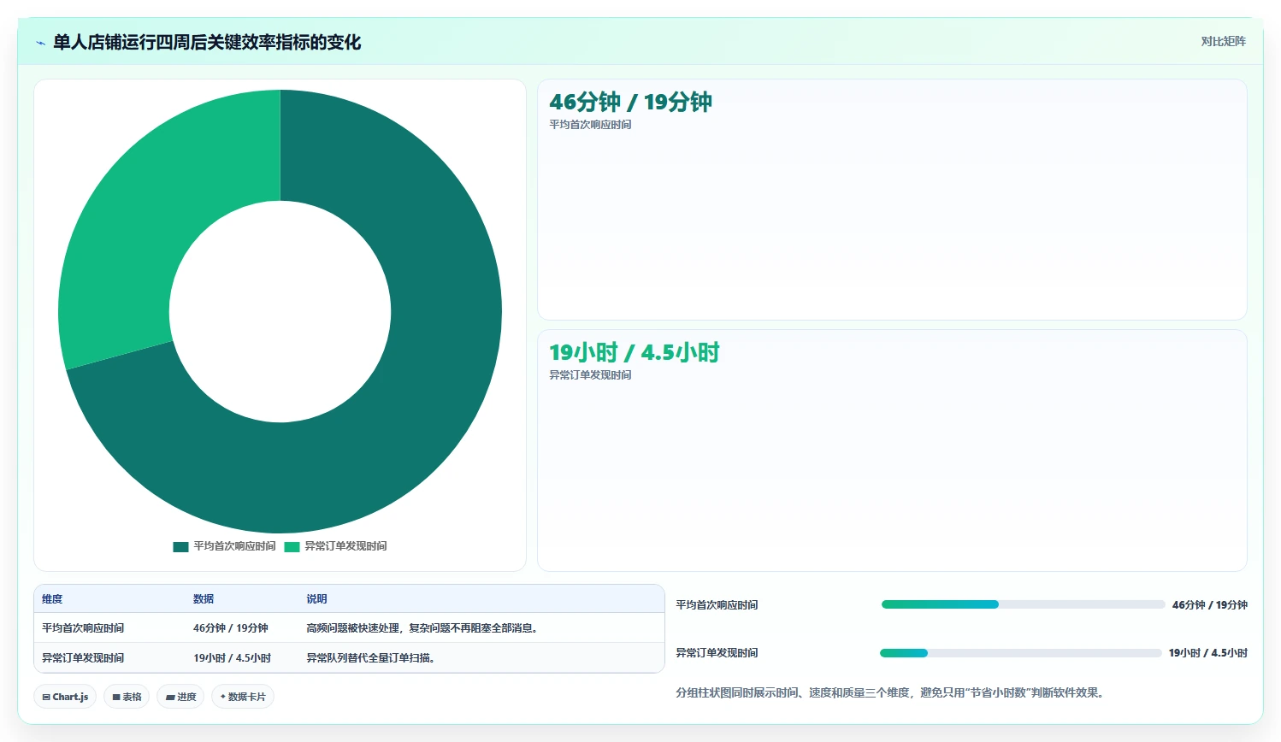
Task: Select the 平均首次响应时间 table row cell
Action: (x=83, y=628)
